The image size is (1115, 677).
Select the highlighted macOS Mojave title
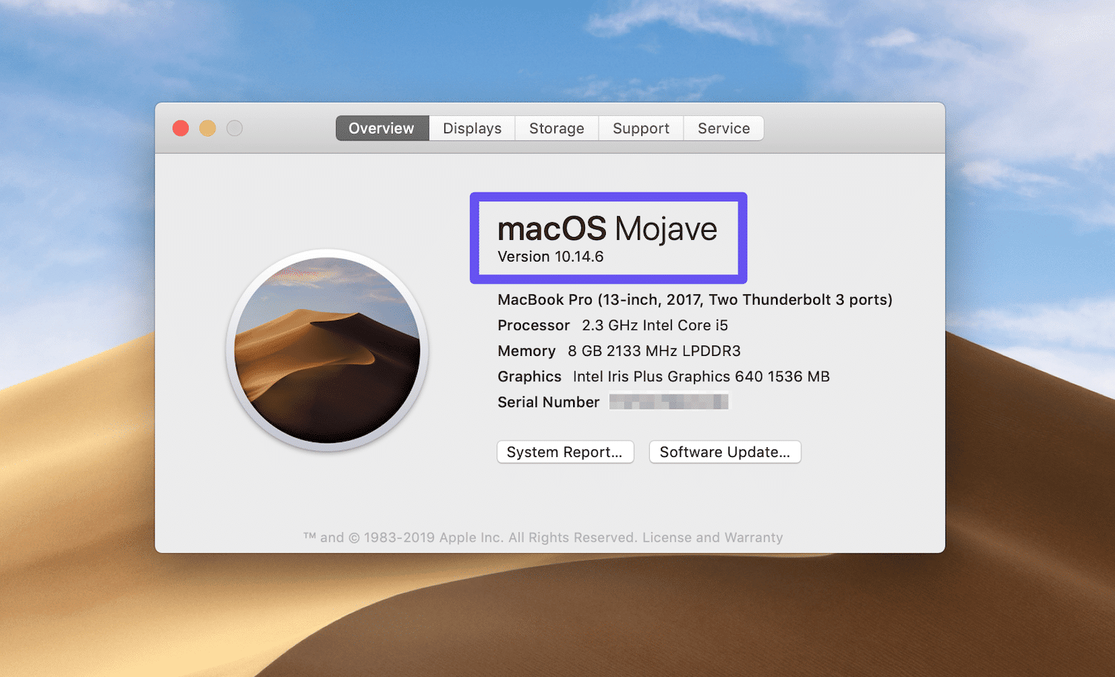pyautogui.click(x=607, y=229)
